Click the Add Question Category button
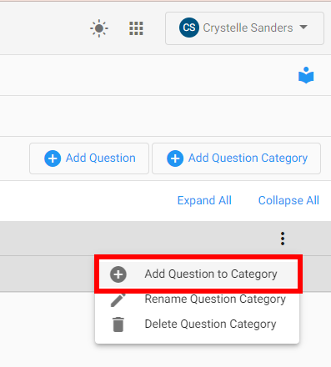This screenshot has height=367, width=331. [237, 158]
